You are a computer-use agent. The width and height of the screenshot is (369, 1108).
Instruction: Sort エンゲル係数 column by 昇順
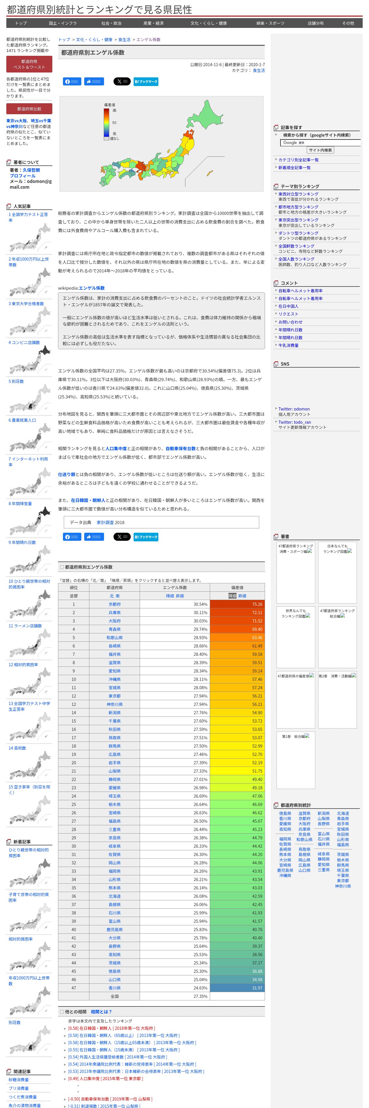(x=180, y=596)
